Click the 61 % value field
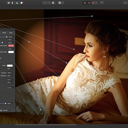Screen dimensions: 128x128 [x=11, y=40]
